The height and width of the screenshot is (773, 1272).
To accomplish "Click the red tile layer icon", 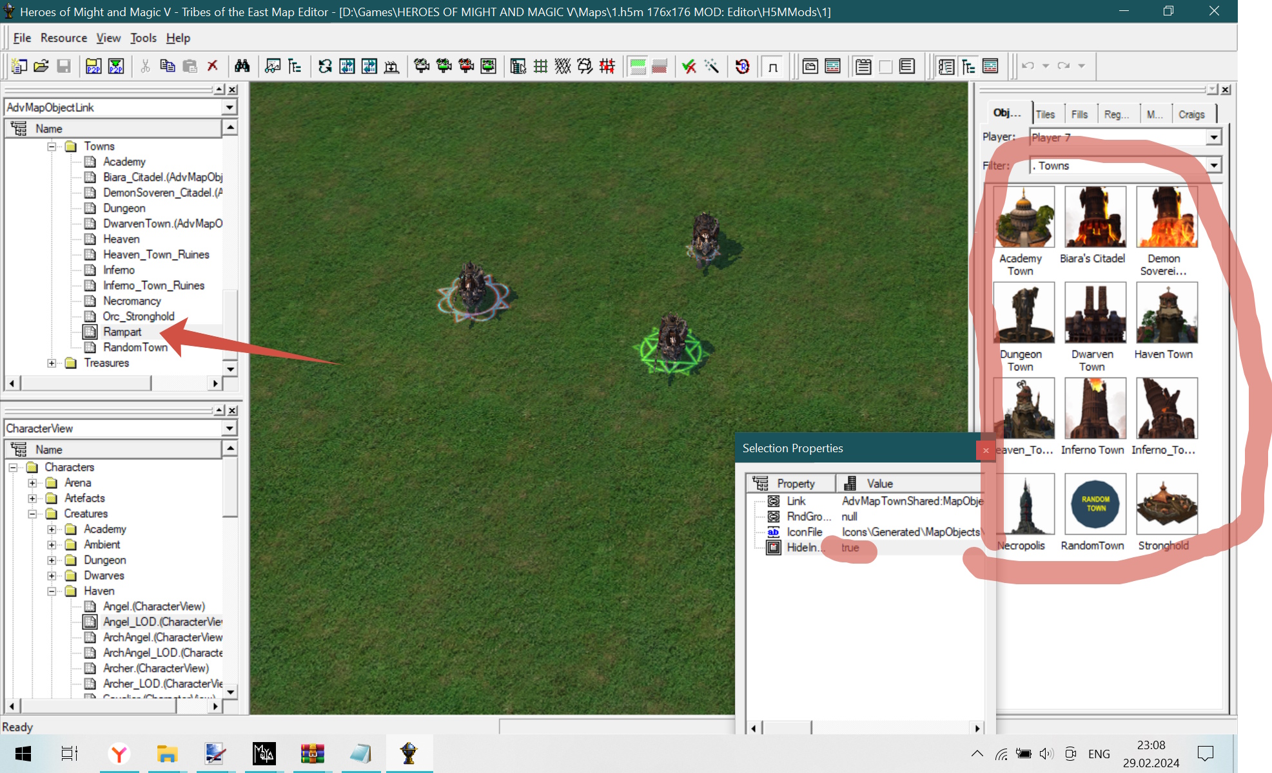I will (x=660, y=66).
